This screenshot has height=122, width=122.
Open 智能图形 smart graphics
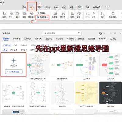pyautogui.click(x=31, y=15)
